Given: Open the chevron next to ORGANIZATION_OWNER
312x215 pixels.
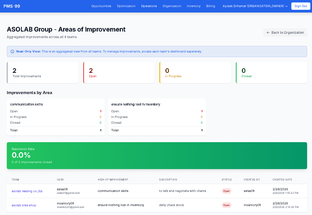Looking at the screenshot, I should 286,6.
